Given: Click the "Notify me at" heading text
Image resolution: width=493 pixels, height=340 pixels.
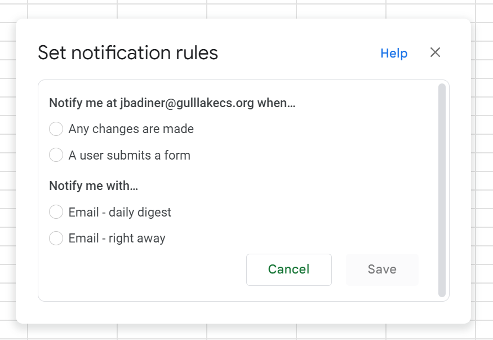Looking at the screenshot, I should [x=83, y=103].
